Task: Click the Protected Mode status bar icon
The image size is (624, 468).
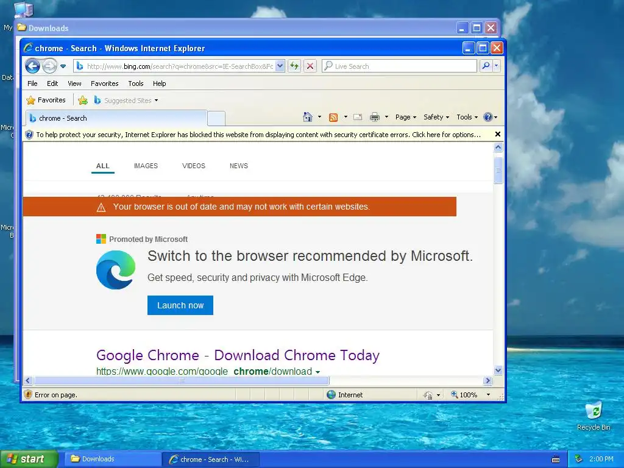Action: 428,395
